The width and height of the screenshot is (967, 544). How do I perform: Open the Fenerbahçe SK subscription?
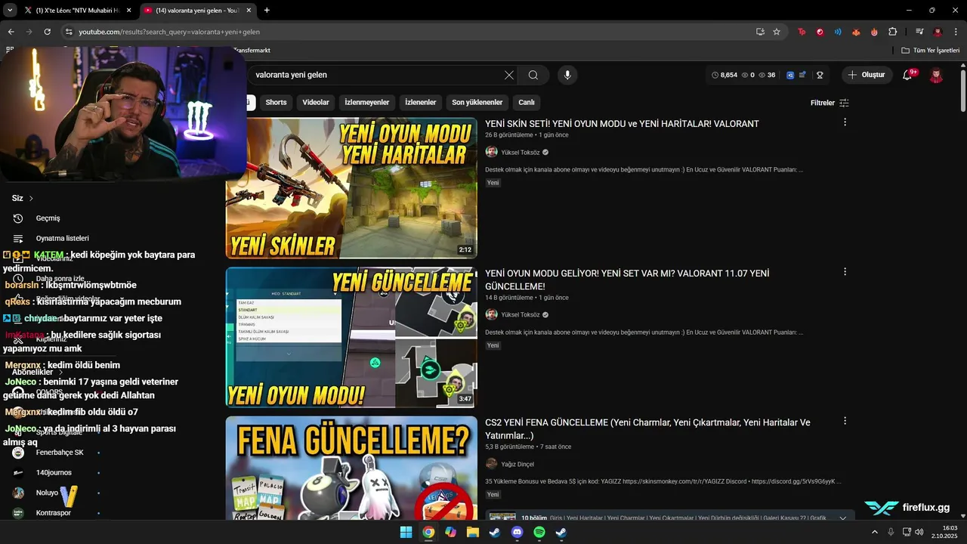tap(60, 453)
